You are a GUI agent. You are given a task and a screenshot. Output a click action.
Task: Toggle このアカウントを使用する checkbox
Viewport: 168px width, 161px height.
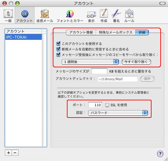[x=58, y=43]
